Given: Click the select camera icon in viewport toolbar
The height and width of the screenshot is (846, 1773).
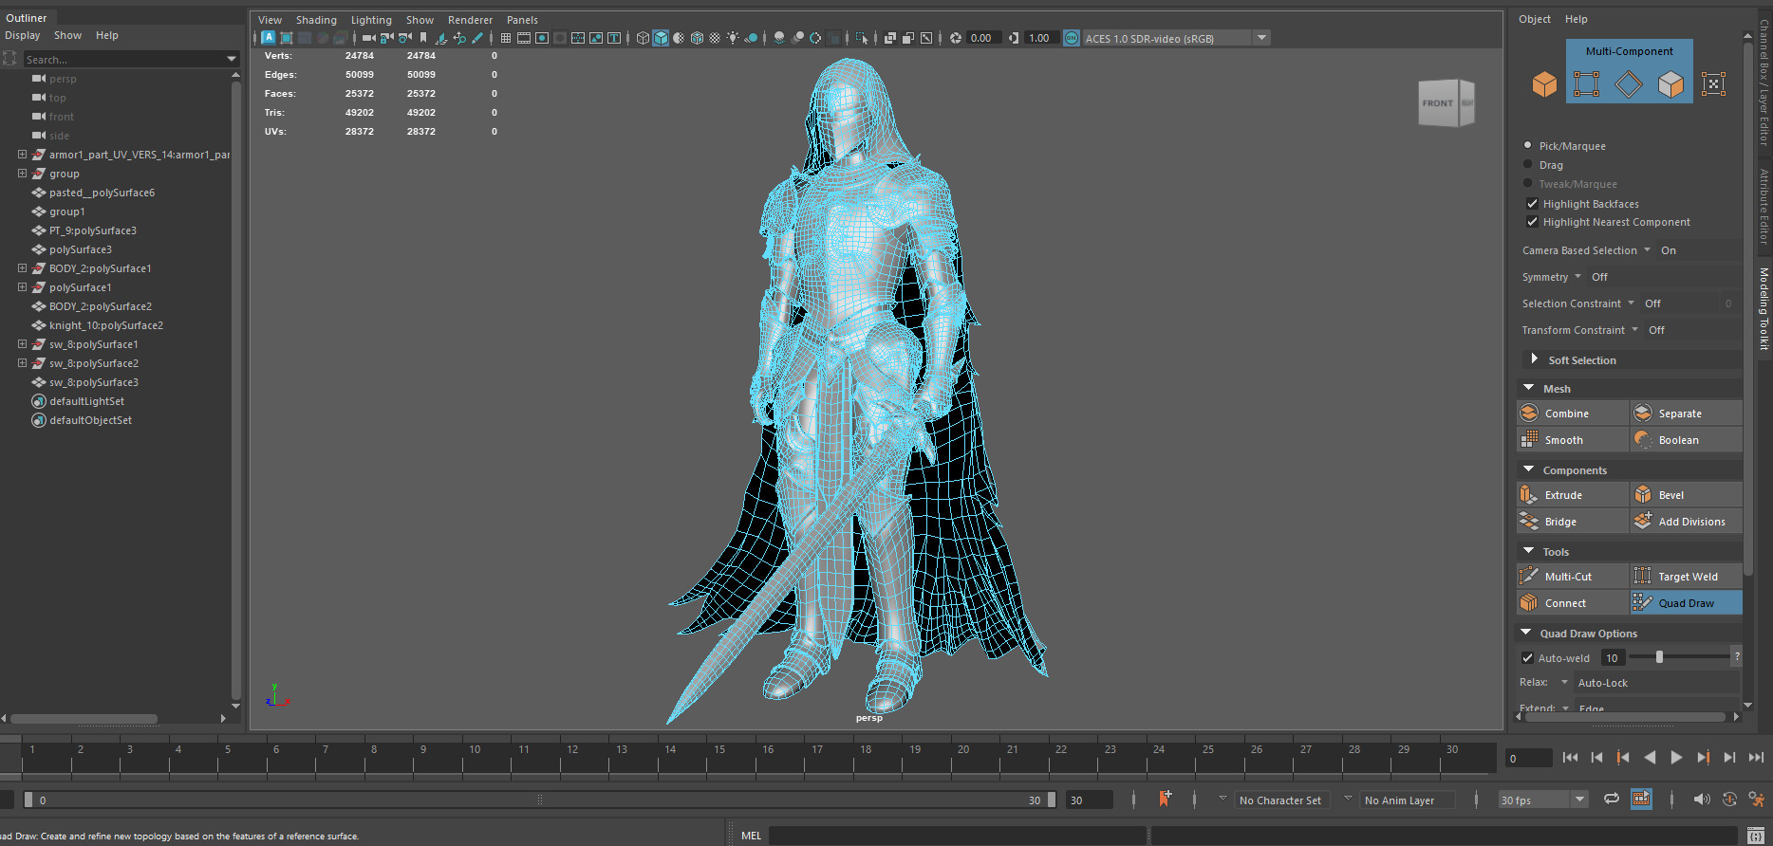Looking at the screenshot, I should pos(368,38).
